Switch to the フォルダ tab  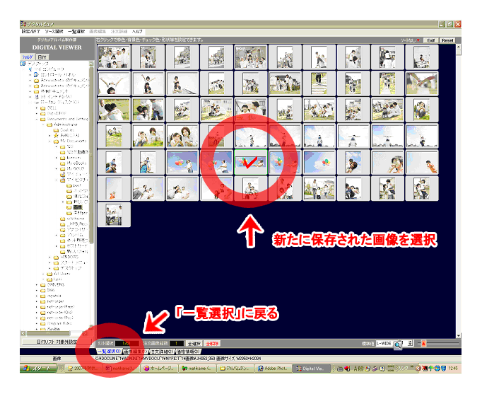coord(28,57)
